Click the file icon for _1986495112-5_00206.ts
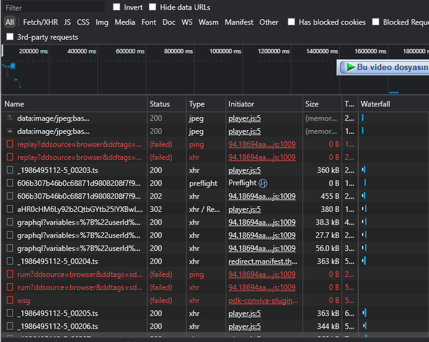Viewport: 429px width, 342px height. pos(9,327)
